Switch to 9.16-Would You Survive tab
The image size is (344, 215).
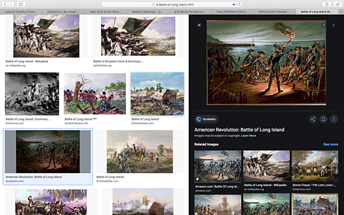[190, 12]
